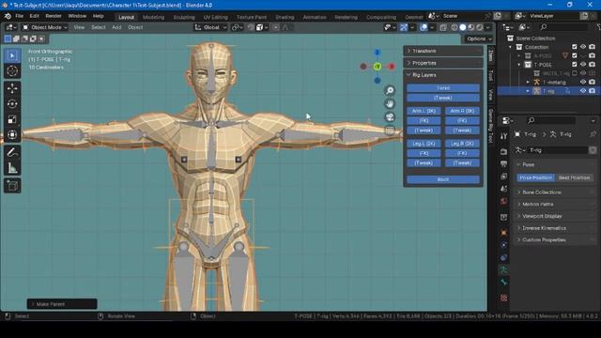Pick the Add Cube tool
Screen dimensions: 601x338
pyautogui.click(x=12, y=186)
